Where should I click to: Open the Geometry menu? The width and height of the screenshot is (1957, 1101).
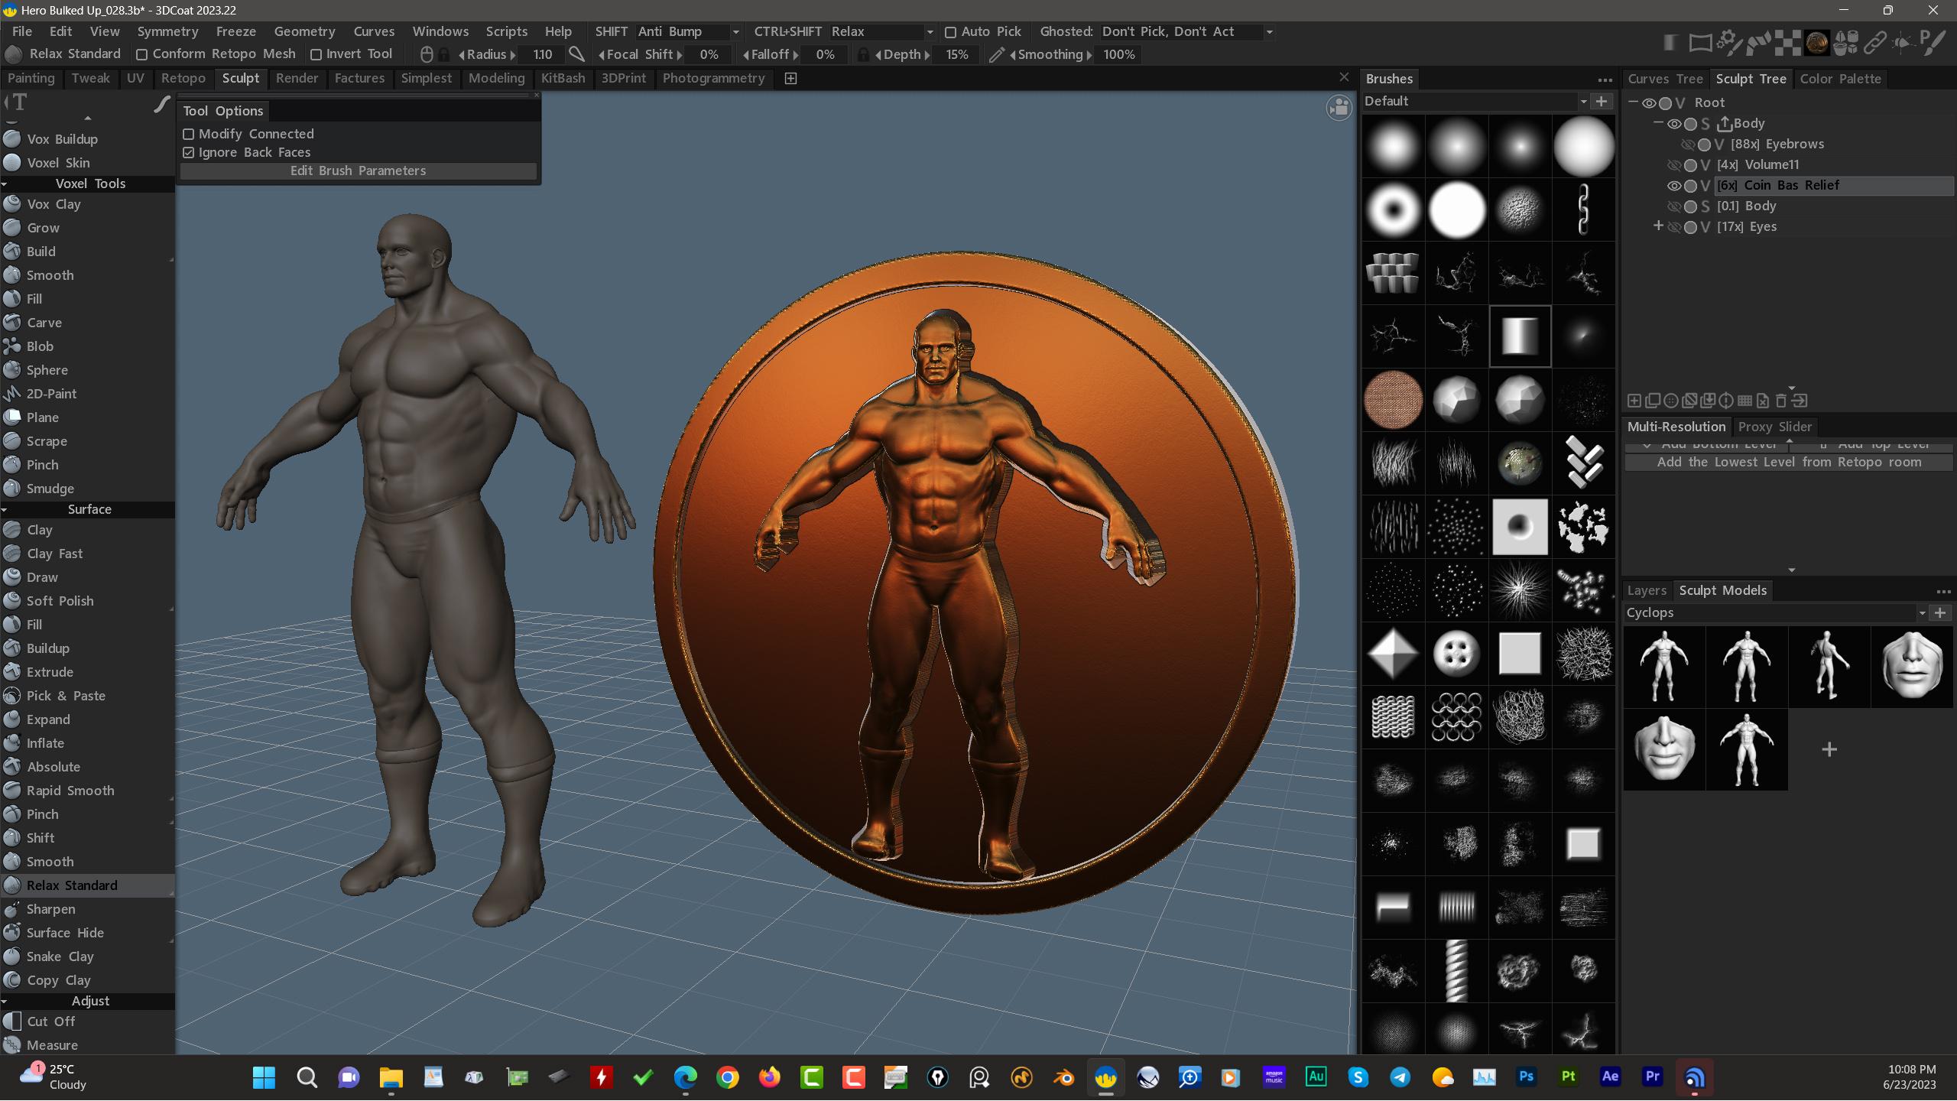[x=304, y=32]
